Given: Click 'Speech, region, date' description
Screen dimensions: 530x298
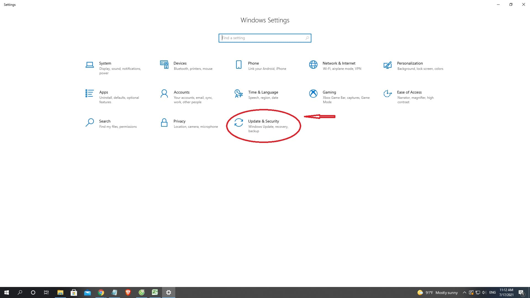Looking at the screenshot, I should (263, 98).
